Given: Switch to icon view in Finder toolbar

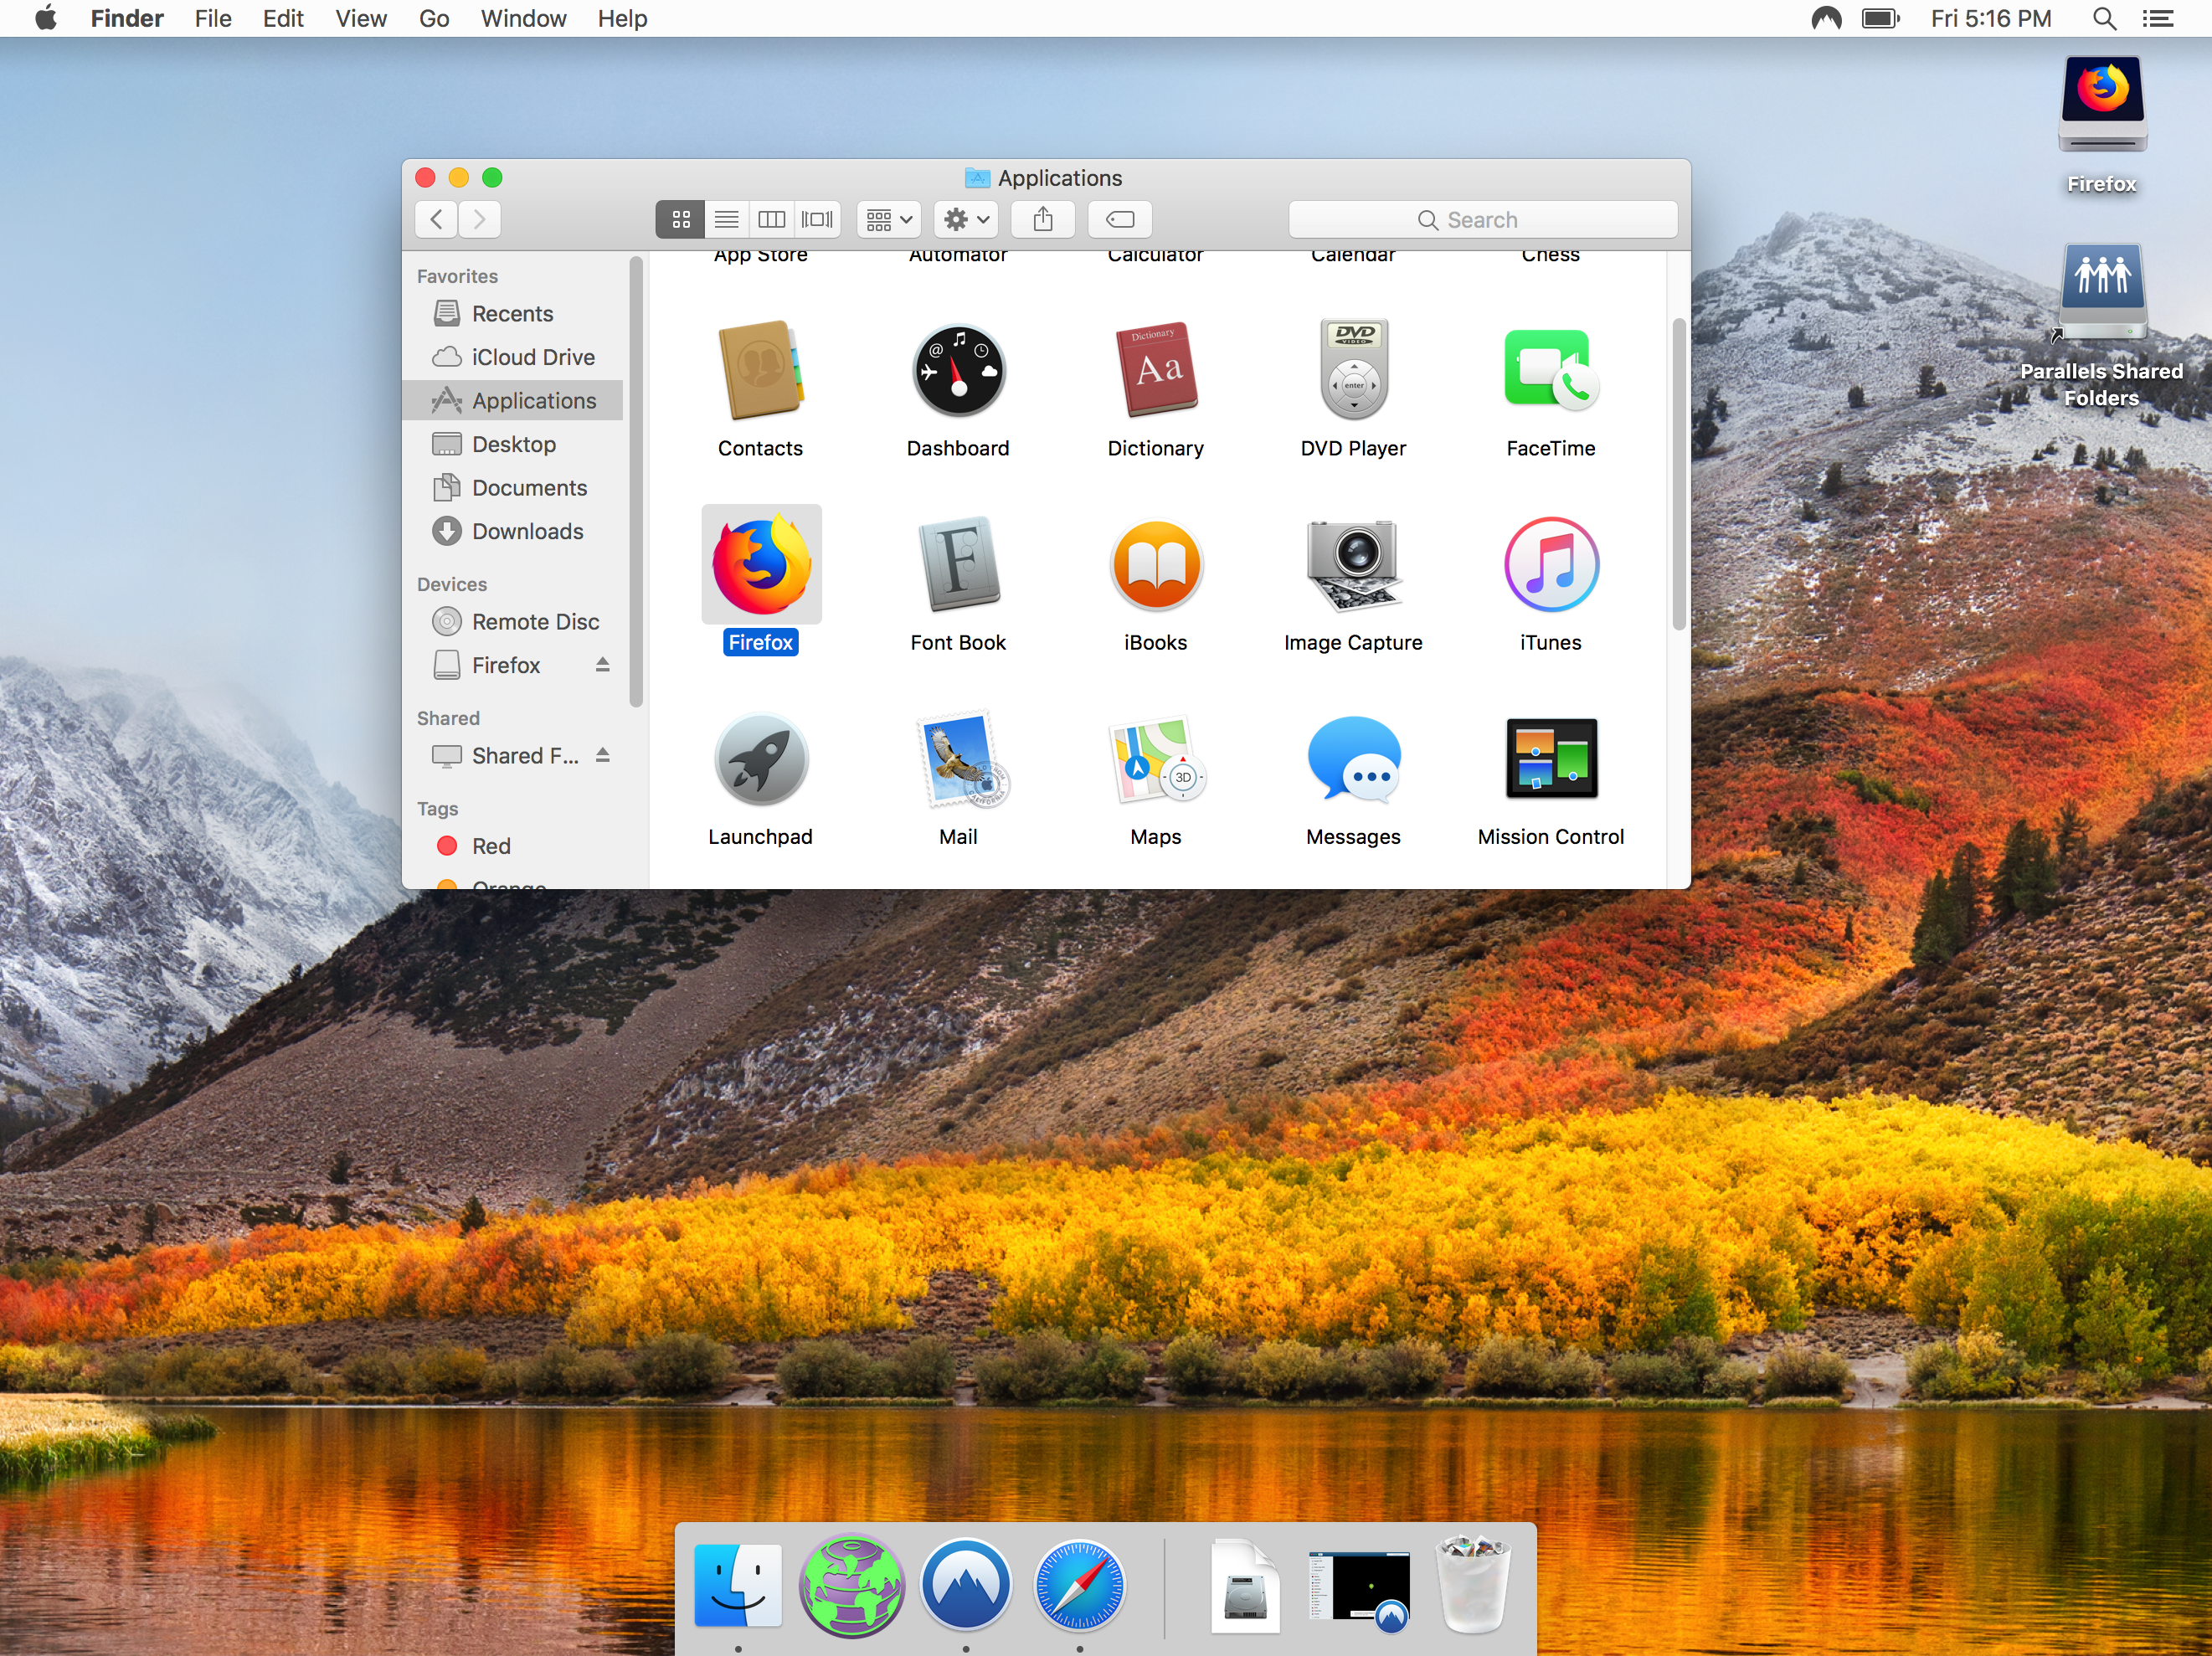Looking at the screenshot, I should click(x=680, y=219).
